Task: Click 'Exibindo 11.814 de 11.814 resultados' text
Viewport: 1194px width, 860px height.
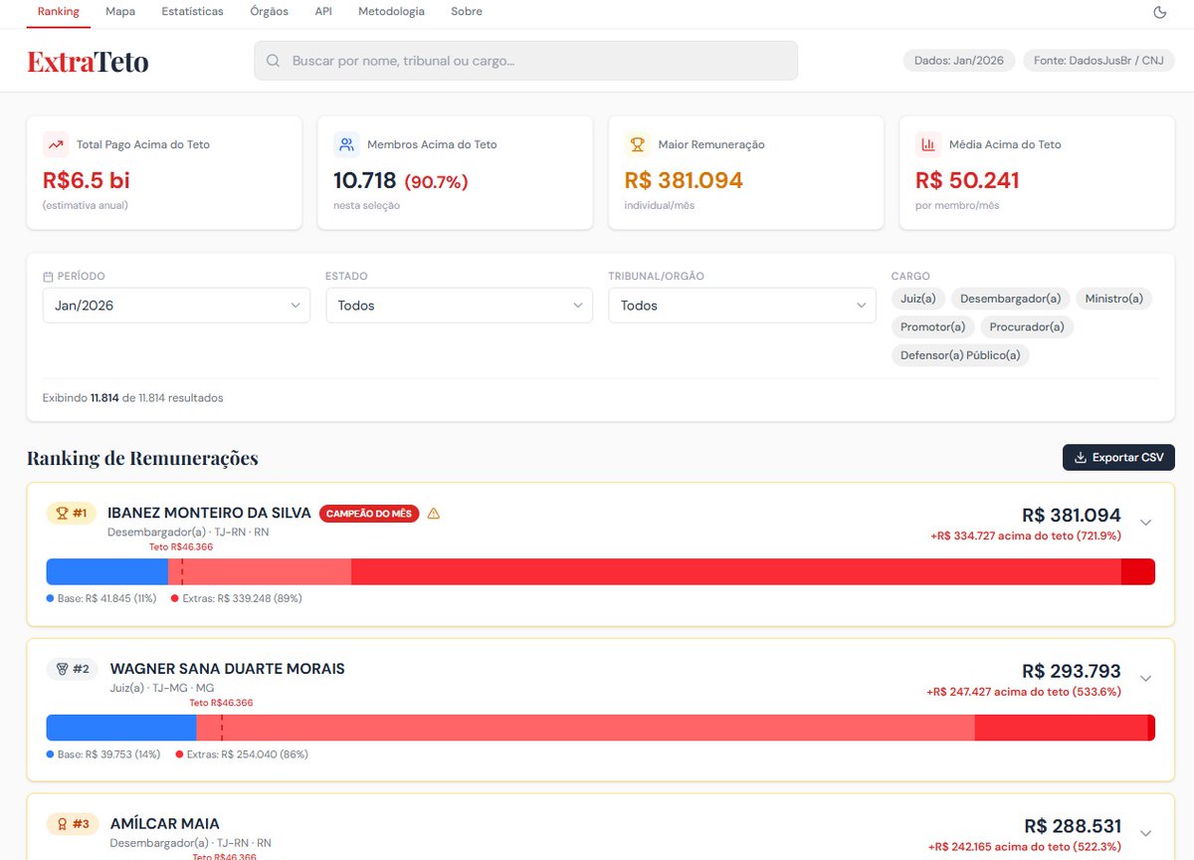Action: tap(133, 398)
